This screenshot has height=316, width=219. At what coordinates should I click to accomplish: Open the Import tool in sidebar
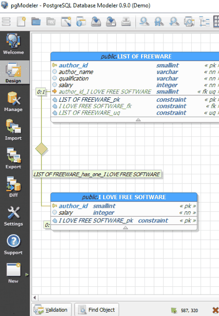pos(13,130)
